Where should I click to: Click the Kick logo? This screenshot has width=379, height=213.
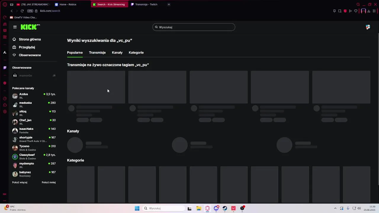(x=30, y=27)
